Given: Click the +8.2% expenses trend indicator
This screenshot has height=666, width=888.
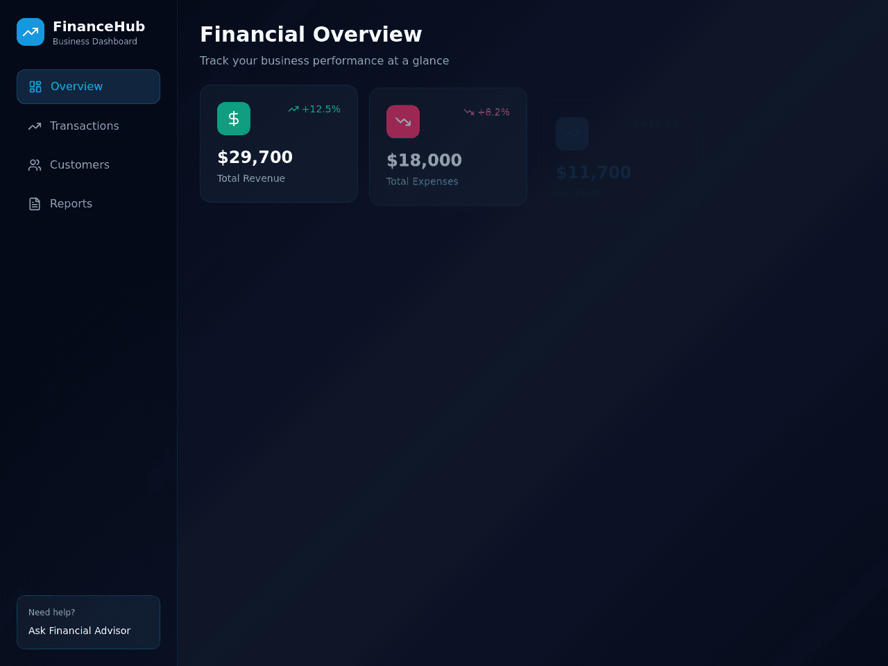Looking at the screenshot, I should click(487, 112).
